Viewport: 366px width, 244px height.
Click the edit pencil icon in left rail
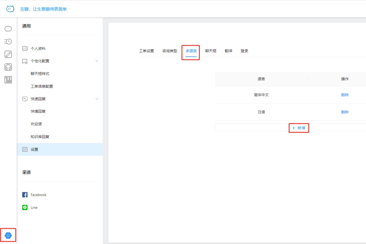pyautogui.click(x=8, y=54)
